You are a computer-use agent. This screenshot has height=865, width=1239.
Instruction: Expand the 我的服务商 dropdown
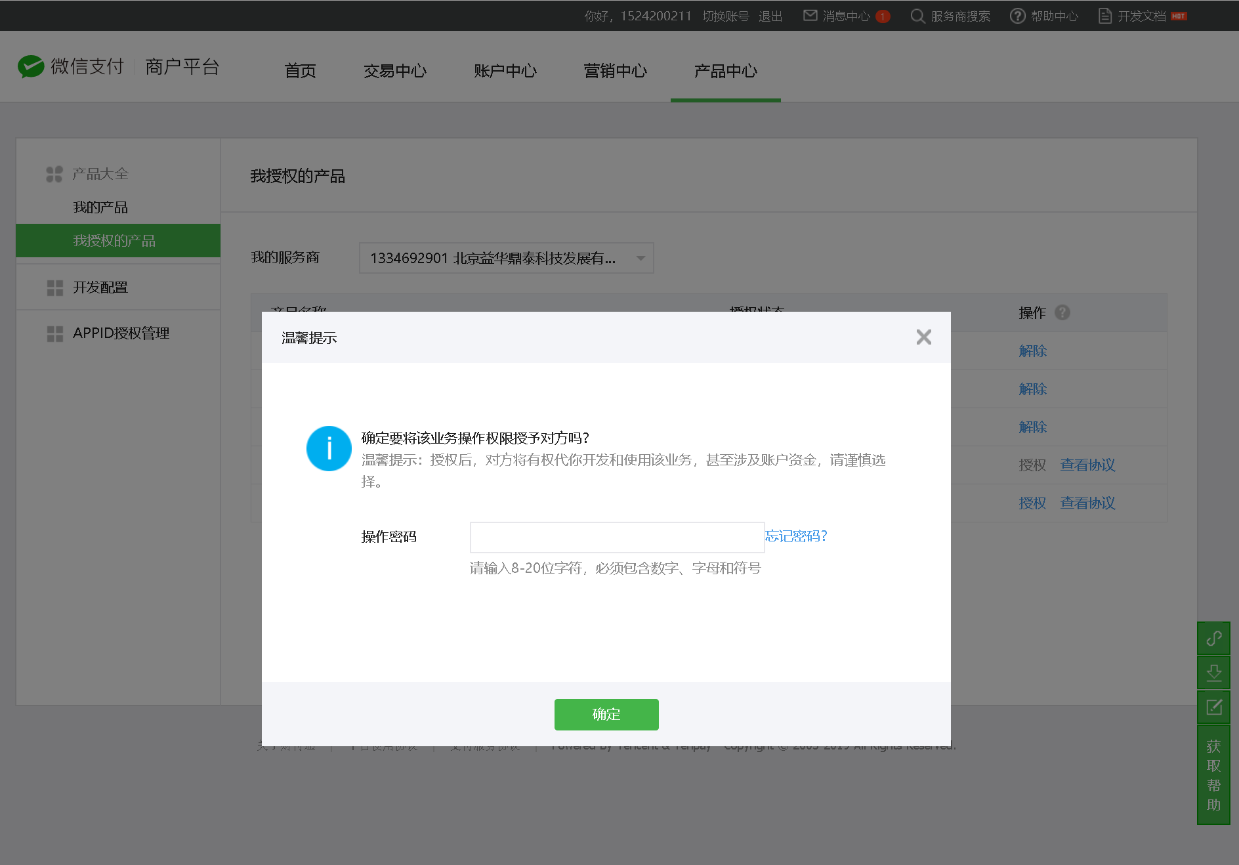[640, 258]
